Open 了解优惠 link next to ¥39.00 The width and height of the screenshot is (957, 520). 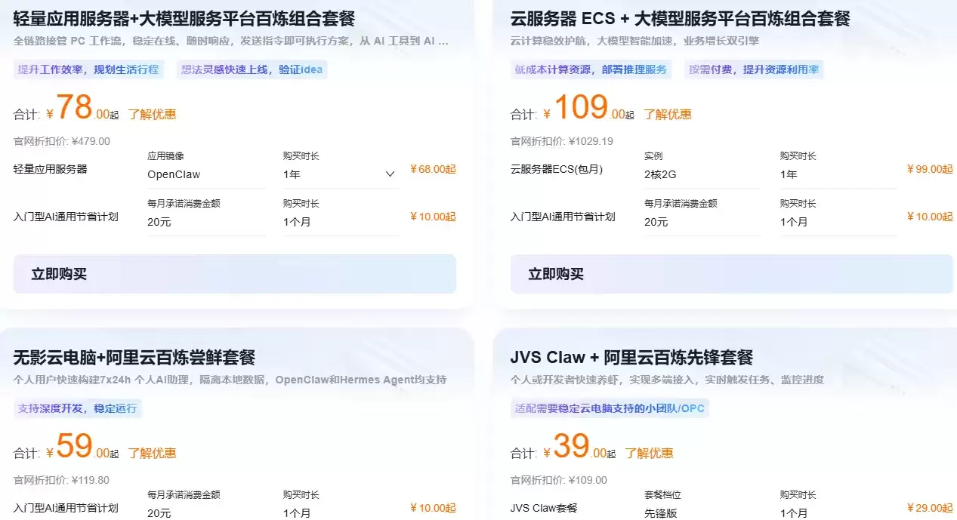(649, 454)
